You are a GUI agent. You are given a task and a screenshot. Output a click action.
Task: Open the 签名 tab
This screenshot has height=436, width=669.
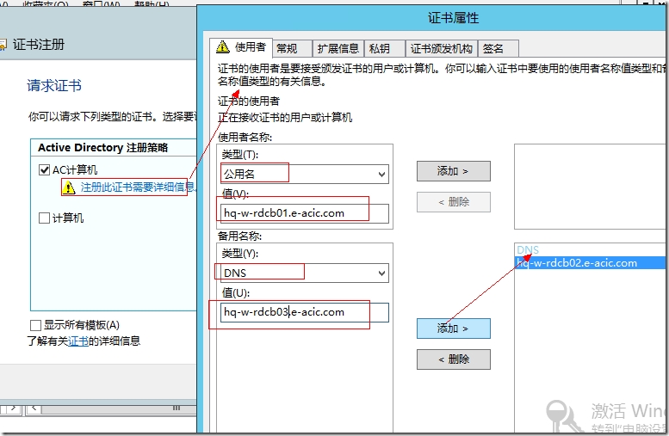[499, 48]
